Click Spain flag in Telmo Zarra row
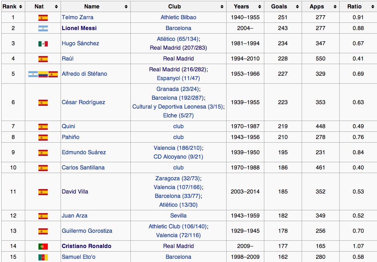Viewport: 377px width, 262px height. [x=43, y=18]
